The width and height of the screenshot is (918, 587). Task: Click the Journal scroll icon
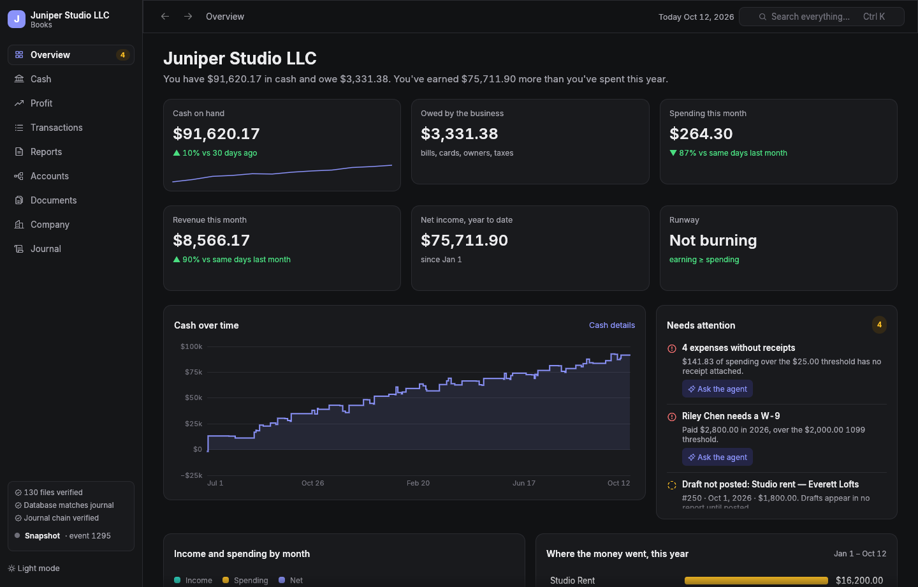pyautogui.click(x=19, y=249)
